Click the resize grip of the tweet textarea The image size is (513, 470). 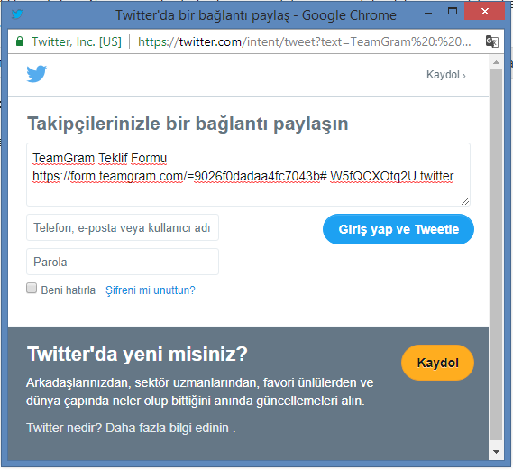(x=465, y=201)
